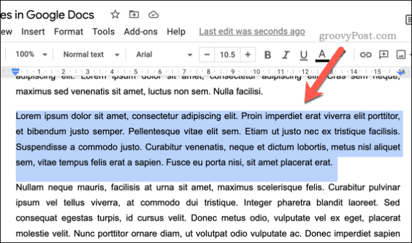Viewport: 412px width, 243px height.
Task: Star this Google Docs document
Action: pos(115,14)
